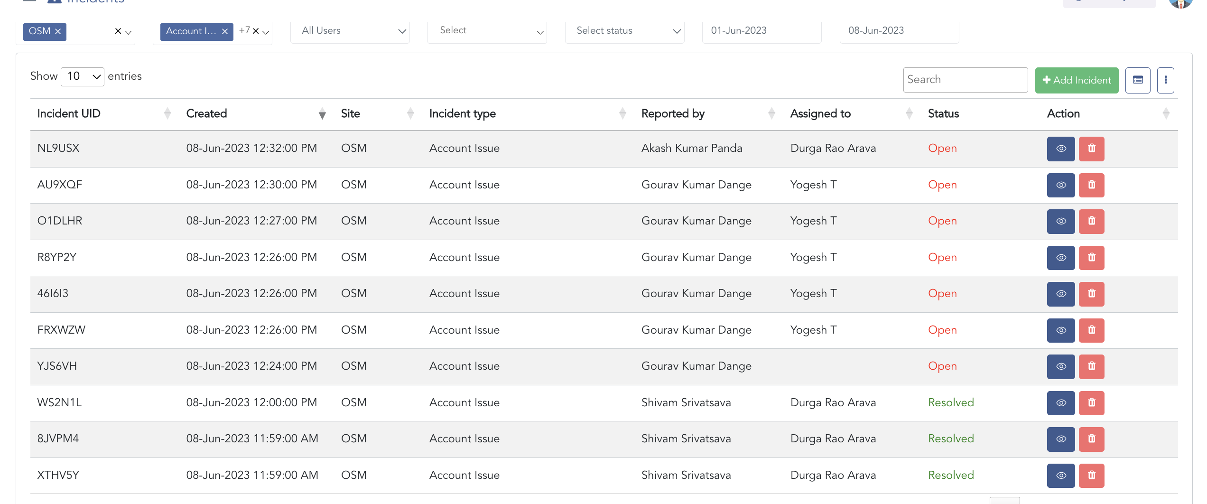Sort table by Incident UID header

point(69,114)
